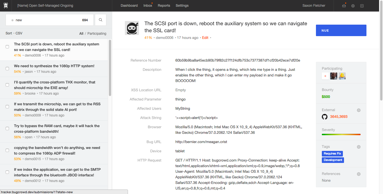Click the Development tag

pyautogui.click(x=333, y=160)
